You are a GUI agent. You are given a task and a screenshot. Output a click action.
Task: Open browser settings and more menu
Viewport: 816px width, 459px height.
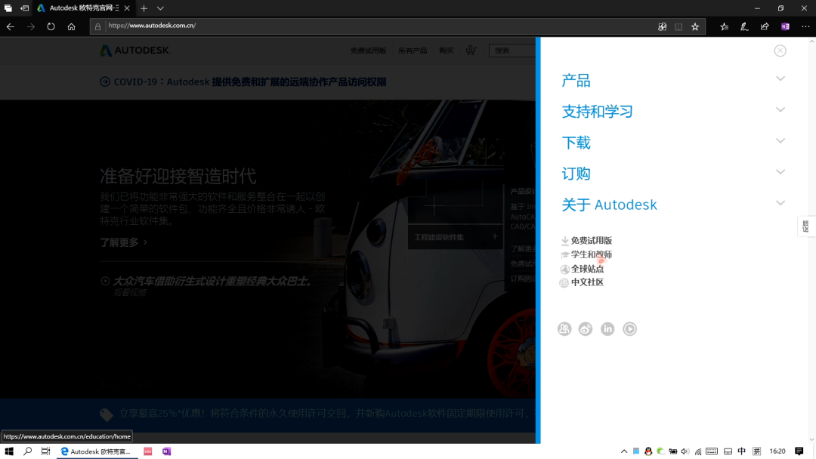[x=805, y=26]
